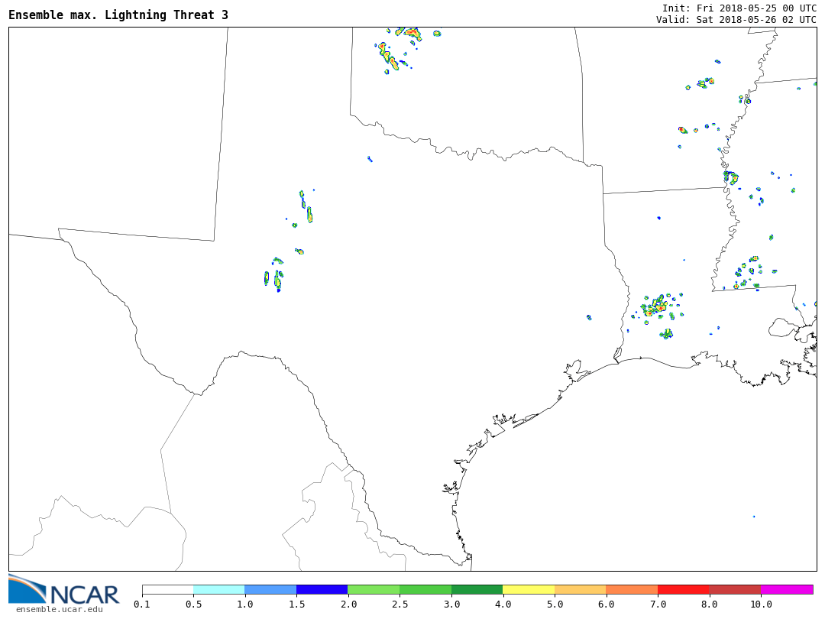Viewport: 825px width, 619px height.
Task: Select the white 0.1–0.5 legend swatch
Action: pos(167,590)
